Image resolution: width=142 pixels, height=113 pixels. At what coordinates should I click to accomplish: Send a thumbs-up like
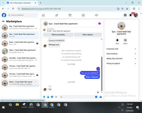pyautogui.click(x=101, y=97)
